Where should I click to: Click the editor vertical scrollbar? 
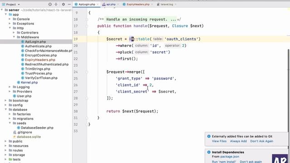[288, 98]
